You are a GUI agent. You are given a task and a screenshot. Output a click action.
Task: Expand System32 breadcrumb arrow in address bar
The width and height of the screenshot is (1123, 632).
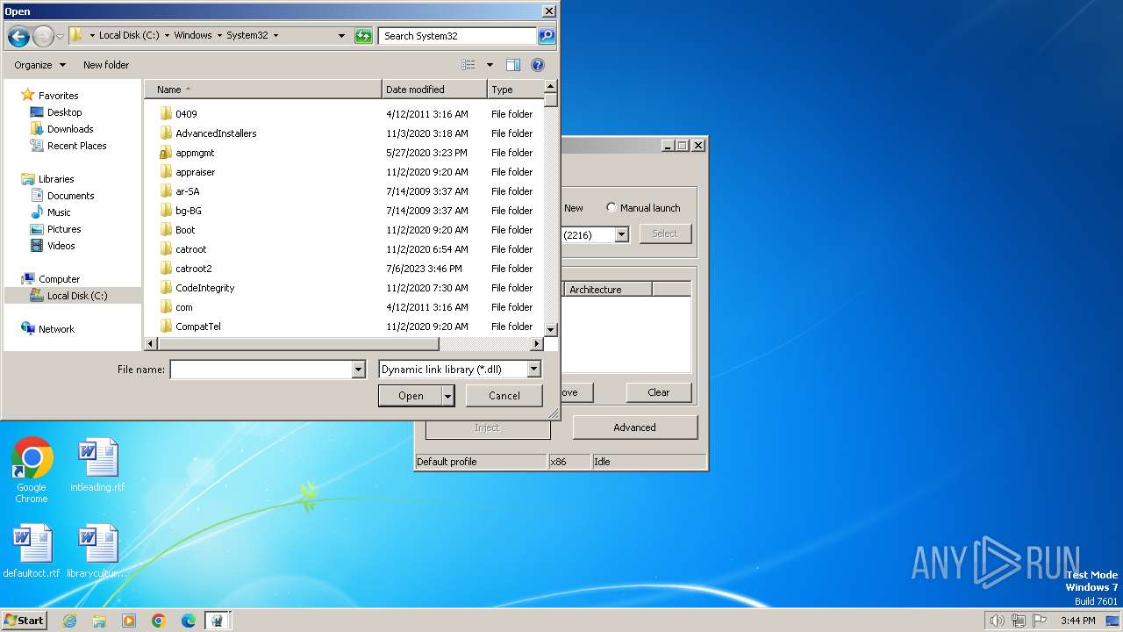[x=275, y=36]
